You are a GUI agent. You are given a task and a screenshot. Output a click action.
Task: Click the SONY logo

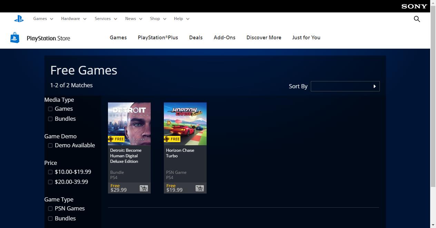coord(414,6)
